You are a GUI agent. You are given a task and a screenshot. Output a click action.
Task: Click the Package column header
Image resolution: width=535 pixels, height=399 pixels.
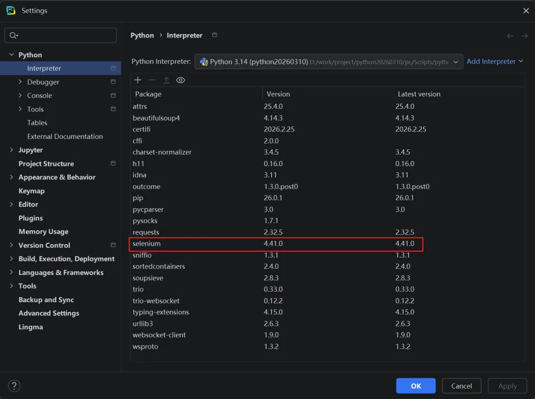tap(196, 94)
